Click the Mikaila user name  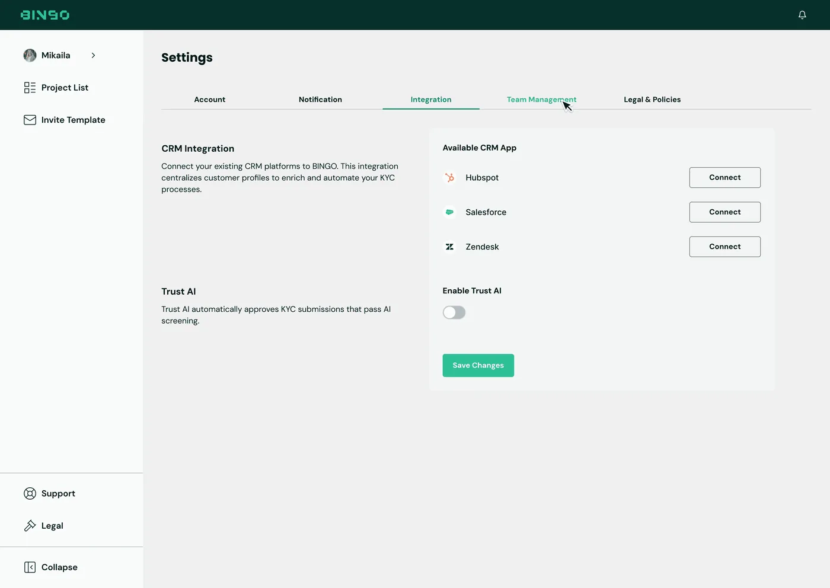pyautogui.click(x=56, y=55)
